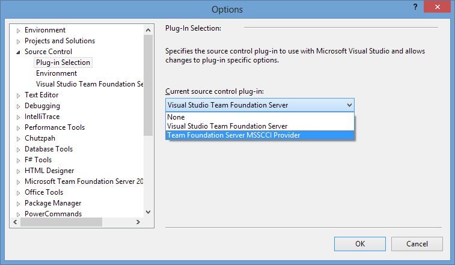The height and width of the screenshot is (265, 455).
Task: Click the tree scroll-down arrow
Action: (x=148, y=212)
